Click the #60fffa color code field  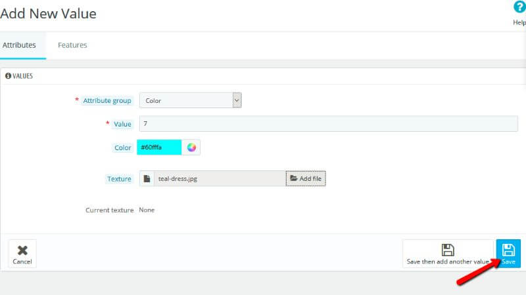[x=159, y=147]
